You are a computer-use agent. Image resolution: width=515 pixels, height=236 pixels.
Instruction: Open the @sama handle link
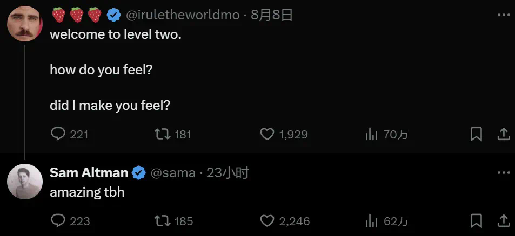172,173
